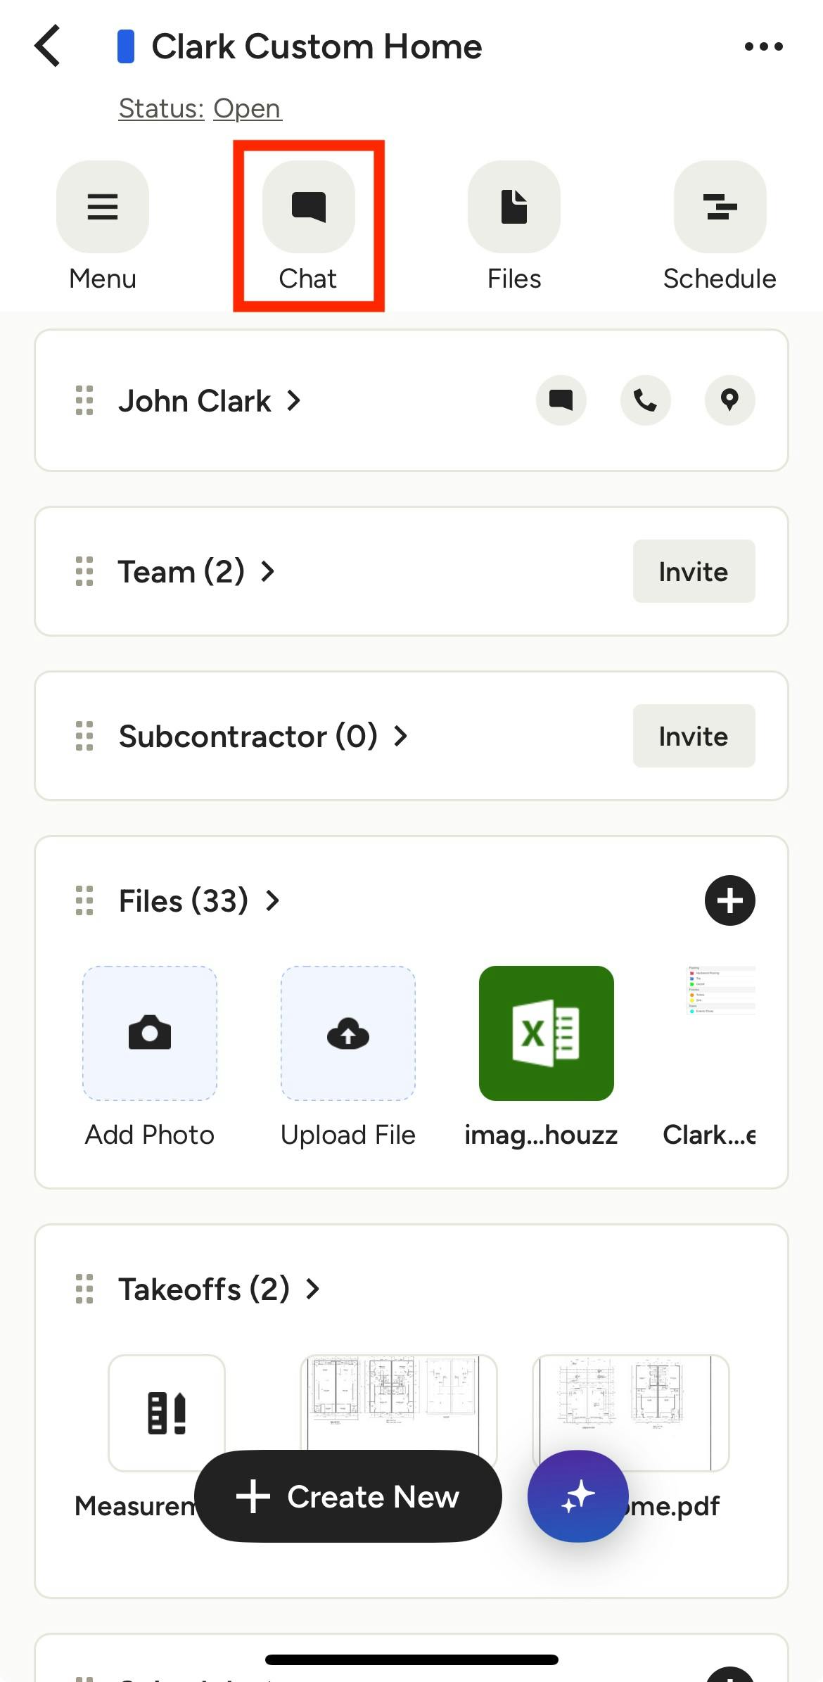The height and width of the screenshot is (1682, 823).
Task: Expand the Files (33) section
Action: coord(199,901)
